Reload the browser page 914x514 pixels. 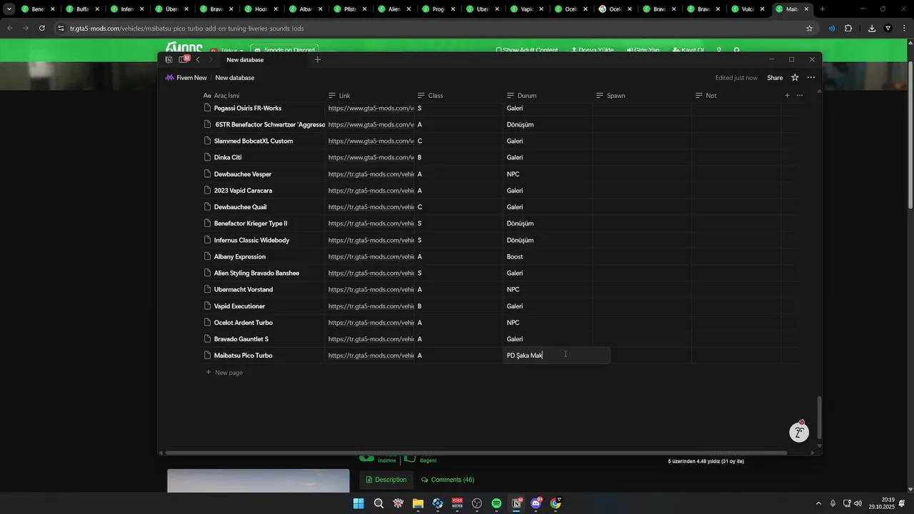pyautogui.click(x=42, y=29)
